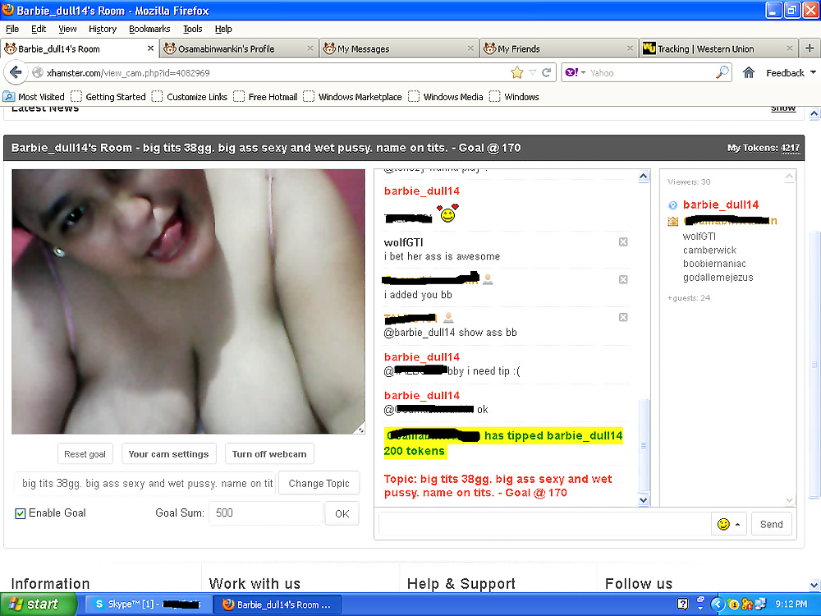Viewport: 821px width, 616px height.
Task: Click the Change Topic button
Action: click(x=319, y=484)
